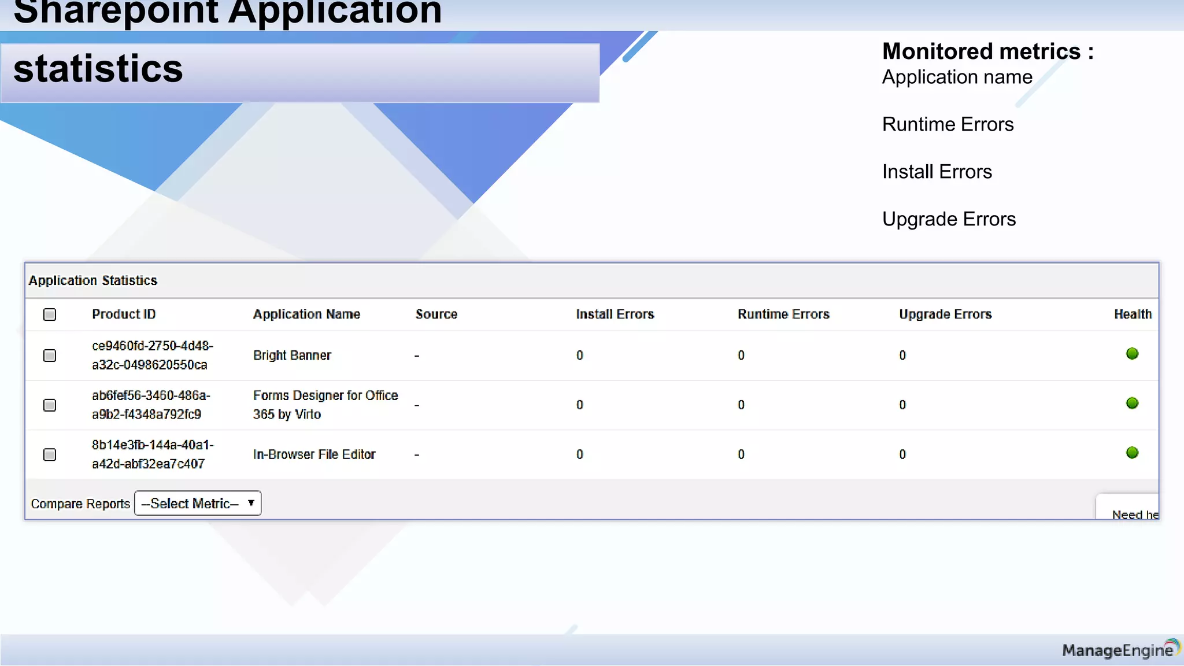The image size is (1184, 666).
Task: Click the Install Errors column header
Action: coord(615,314)
